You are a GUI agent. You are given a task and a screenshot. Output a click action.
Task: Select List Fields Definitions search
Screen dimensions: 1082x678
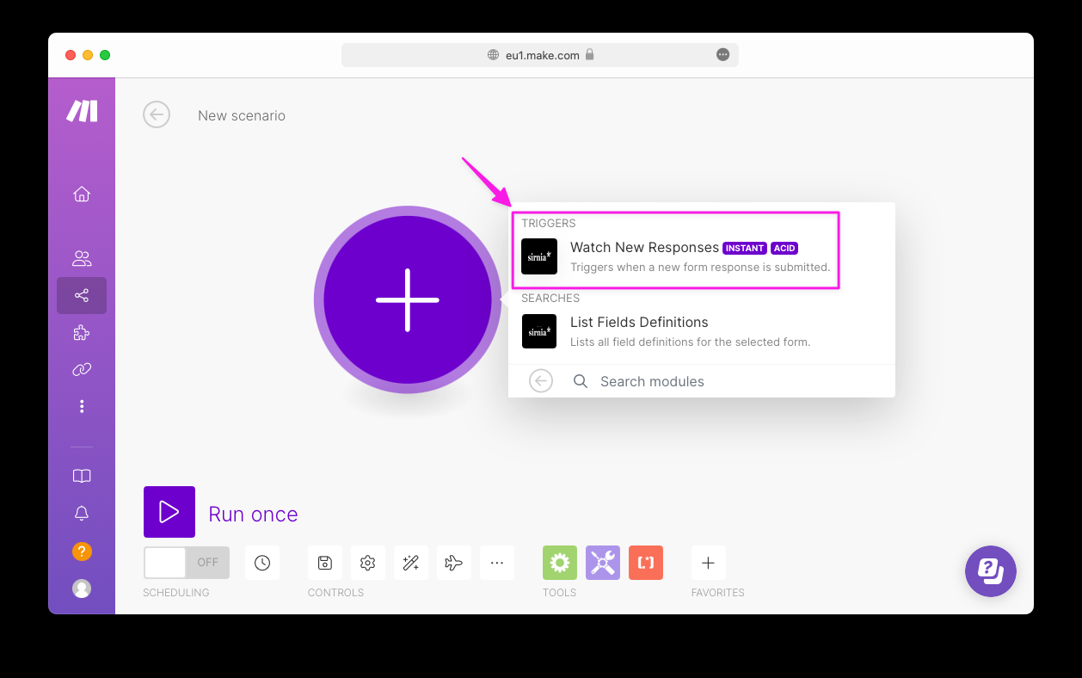pyautogui.click(x=701, y=331)
